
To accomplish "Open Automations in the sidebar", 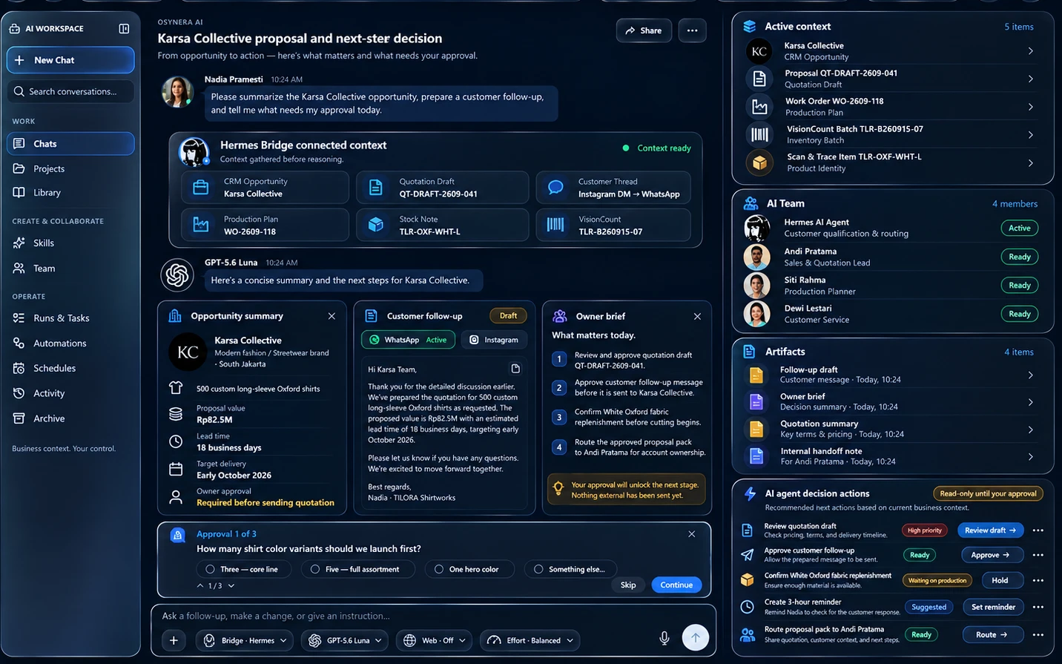I will point(70,343).
